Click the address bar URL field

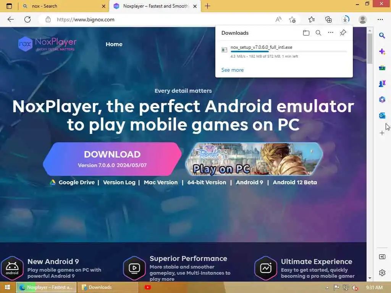(160, 19)
